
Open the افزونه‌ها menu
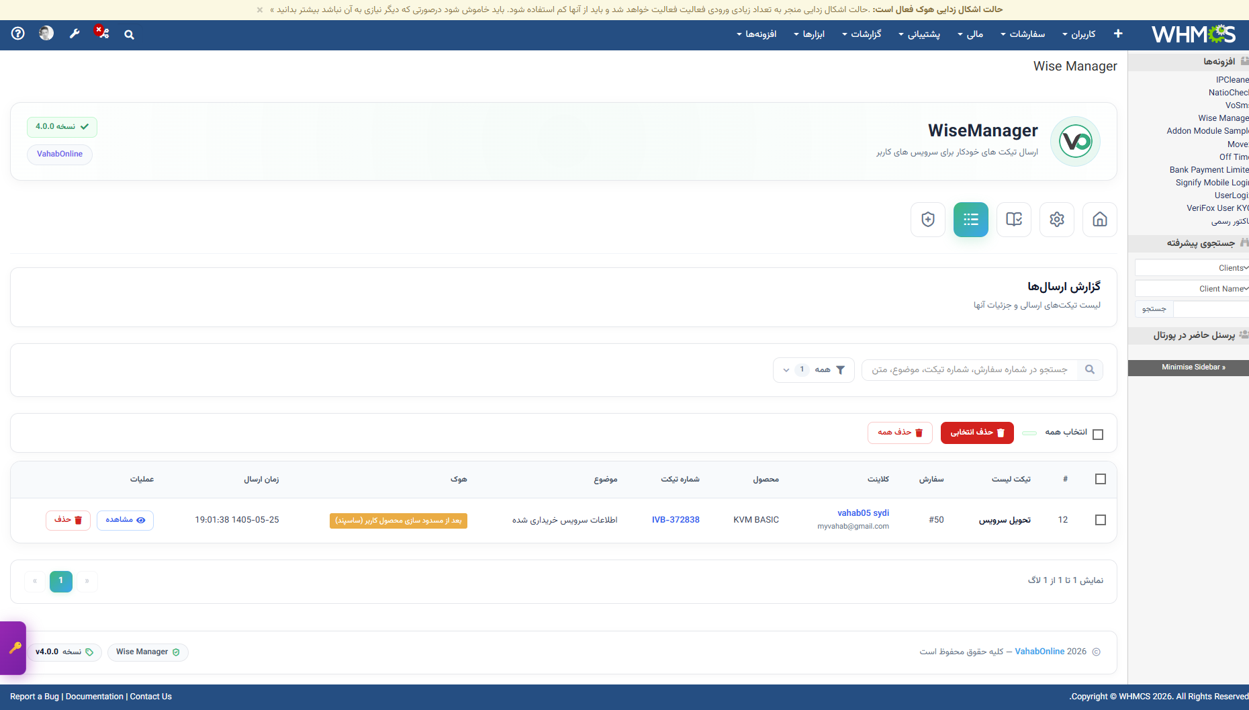(x=757, y=34)
